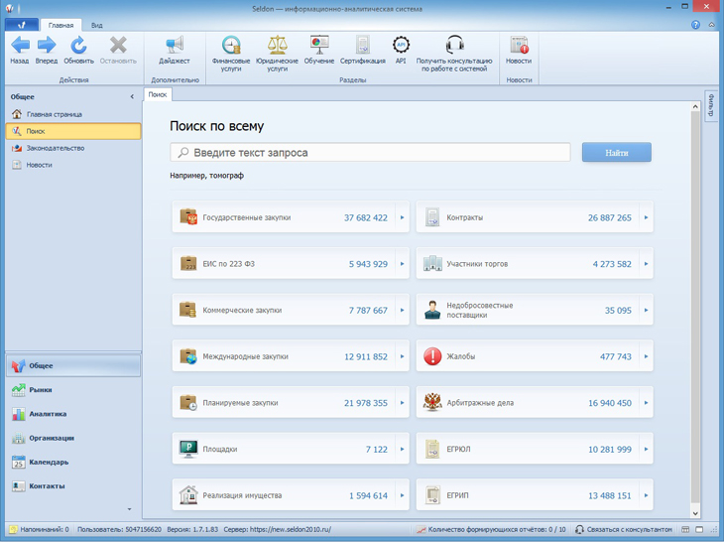
Task: Expand arrow on Контракты card
Action: [x=646, y=217]
